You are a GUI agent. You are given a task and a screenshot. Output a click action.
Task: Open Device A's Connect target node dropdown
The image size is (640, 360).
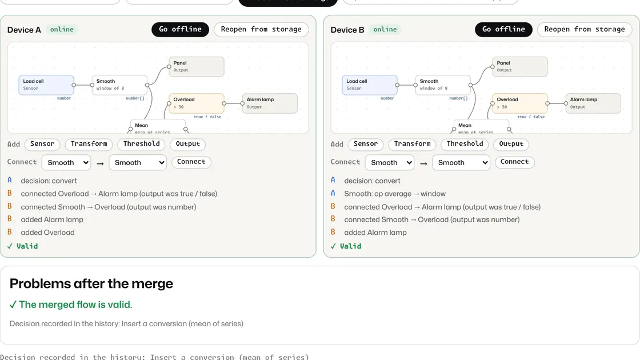138,162
